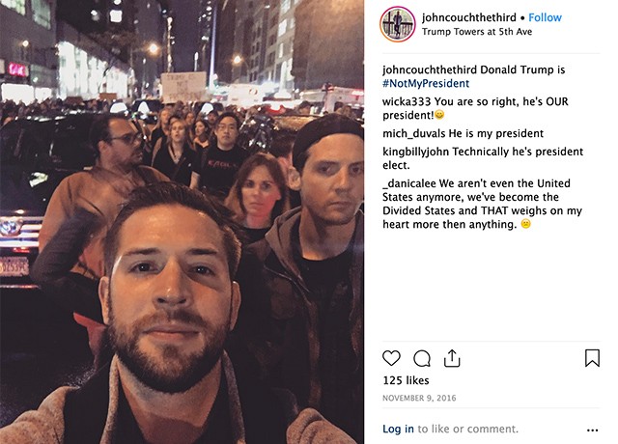Click the protest selfie photo
This screenshot has width=618, height=444.
point(183,222)
